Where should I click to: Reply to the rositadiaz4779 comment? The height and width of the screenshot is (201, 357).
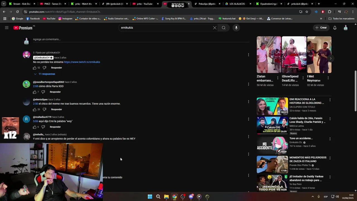point(55,127)
